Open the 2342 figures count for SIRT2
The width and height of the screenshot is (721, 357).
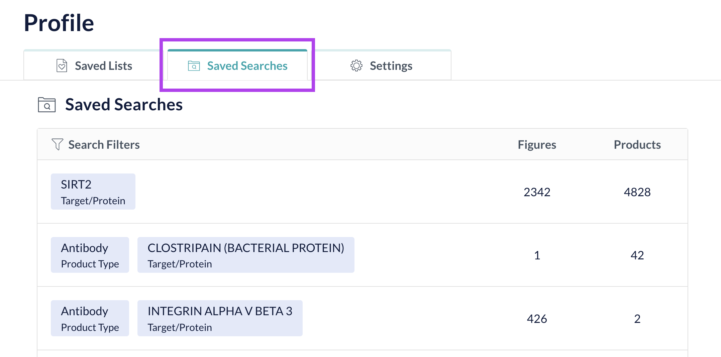(x=537, y=192)
